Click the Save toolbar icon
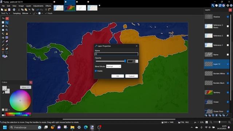 [x=9, y=10]
